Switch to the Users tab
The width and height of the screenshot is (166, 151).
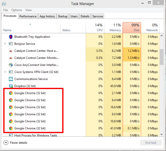pyautogui.click(x=74, y=16)
